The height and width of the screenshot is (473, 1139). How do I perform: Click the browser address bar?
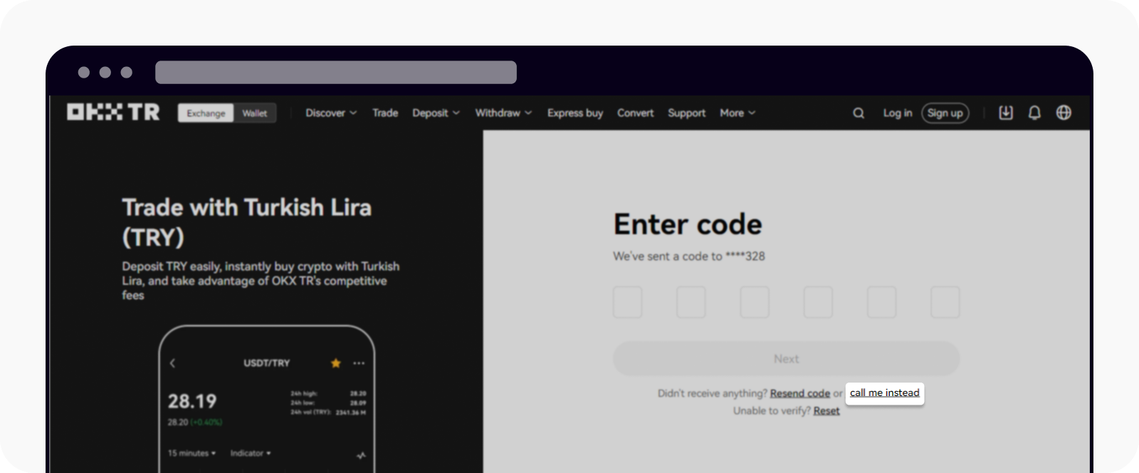tap(336, 72)
